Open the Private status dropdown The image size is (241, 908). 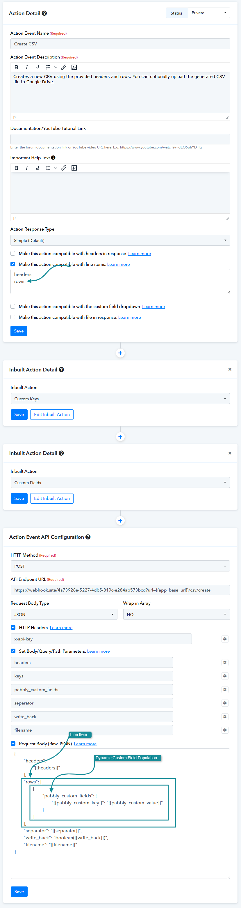point(209,13)
